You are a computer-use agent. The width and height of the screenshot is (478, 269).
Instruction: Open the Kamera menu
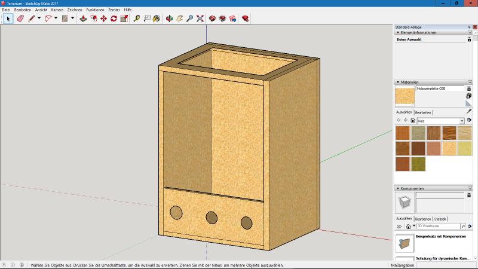(x=57, y=10)
